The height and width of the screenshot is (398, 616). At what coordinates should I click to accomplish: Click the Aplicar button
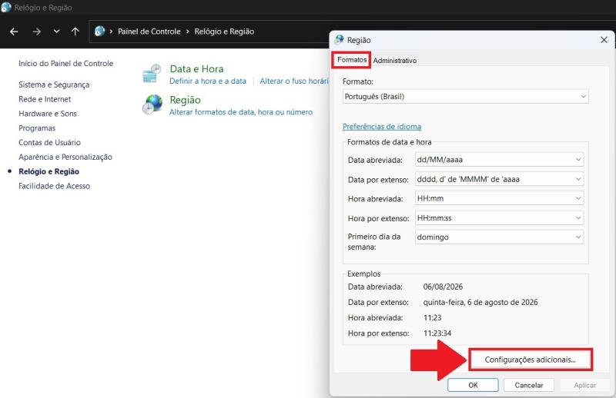pos(584,385)
